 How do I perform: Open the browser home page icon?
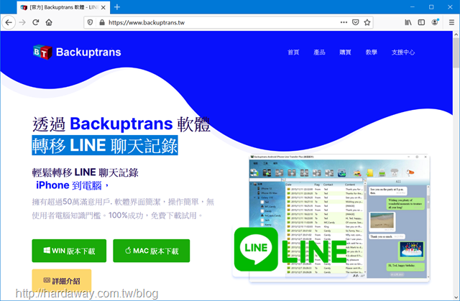pos(49,22)
